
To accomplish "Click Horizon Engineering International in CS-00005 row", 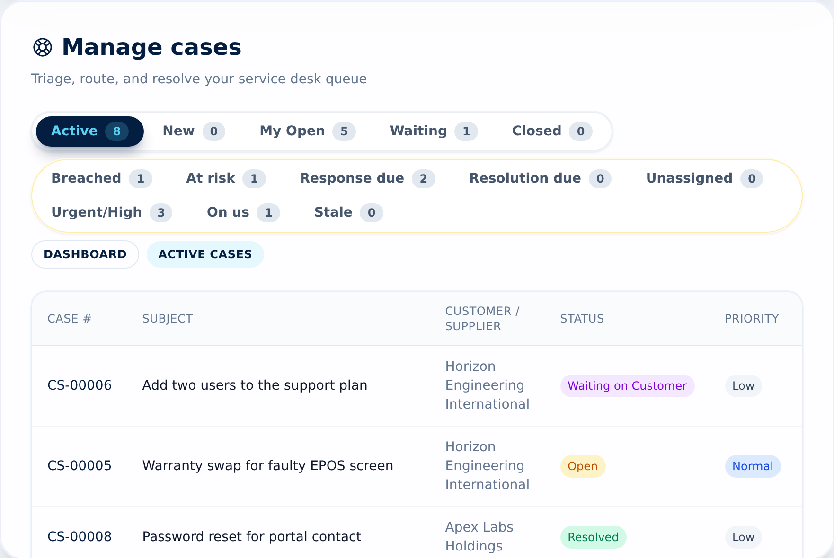I will [x=487, y=466].
